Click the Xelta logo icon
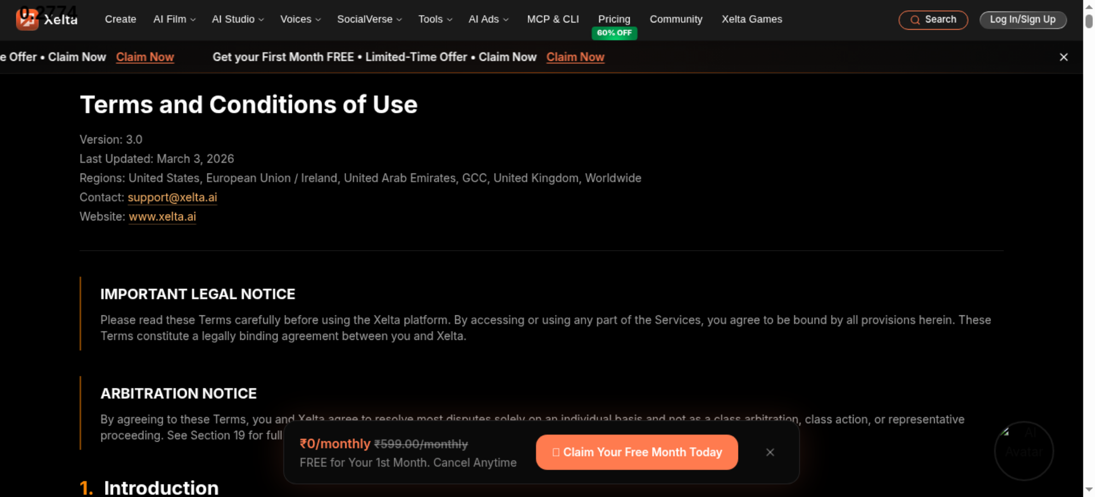1095x497 pixels. point(27,20)
